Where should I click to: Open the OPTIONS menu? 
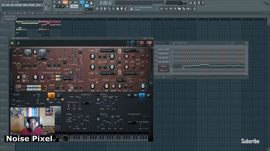pos(31,5)
